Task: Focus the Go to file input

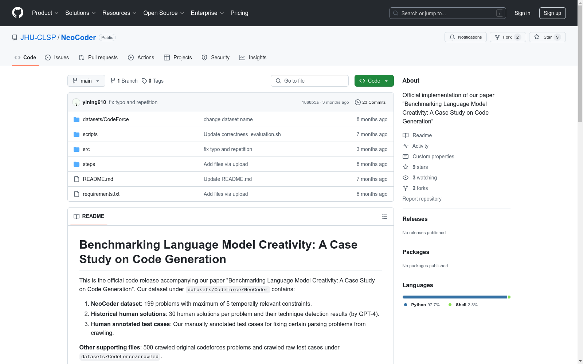Action: (x=310, y=81)
